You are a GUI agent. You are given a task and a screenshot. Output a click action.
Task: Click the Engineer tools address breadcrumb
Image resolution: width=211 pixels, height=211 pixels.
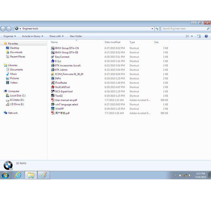pyautogui.click(x=30, y=28)
